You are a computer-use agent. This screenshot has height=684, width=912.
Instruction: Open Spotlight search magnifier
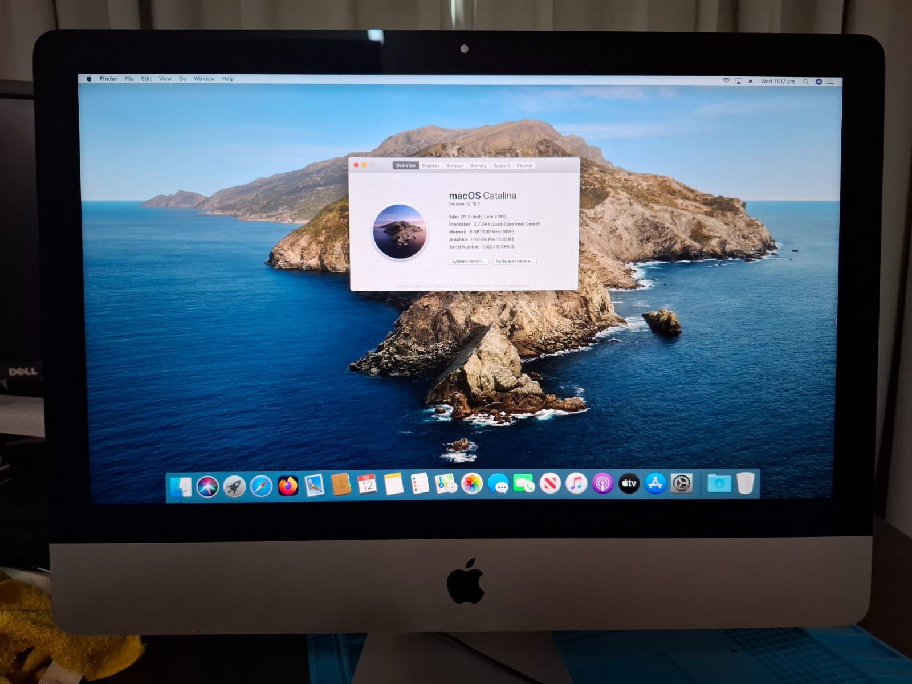tap(806, 82)
